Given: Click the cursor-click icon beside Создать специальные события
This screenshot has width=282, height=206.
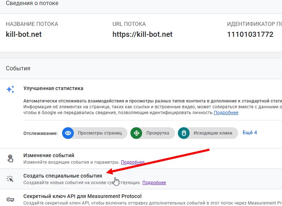Looking at the screenshot, I should pos(10,179).
